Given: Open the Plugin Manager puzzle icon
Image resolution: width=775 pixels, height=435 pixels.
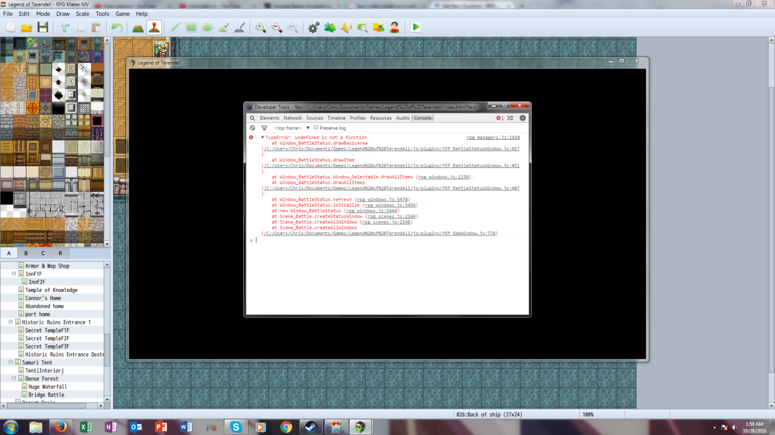Looking at the screenshot, I should 330,27.
